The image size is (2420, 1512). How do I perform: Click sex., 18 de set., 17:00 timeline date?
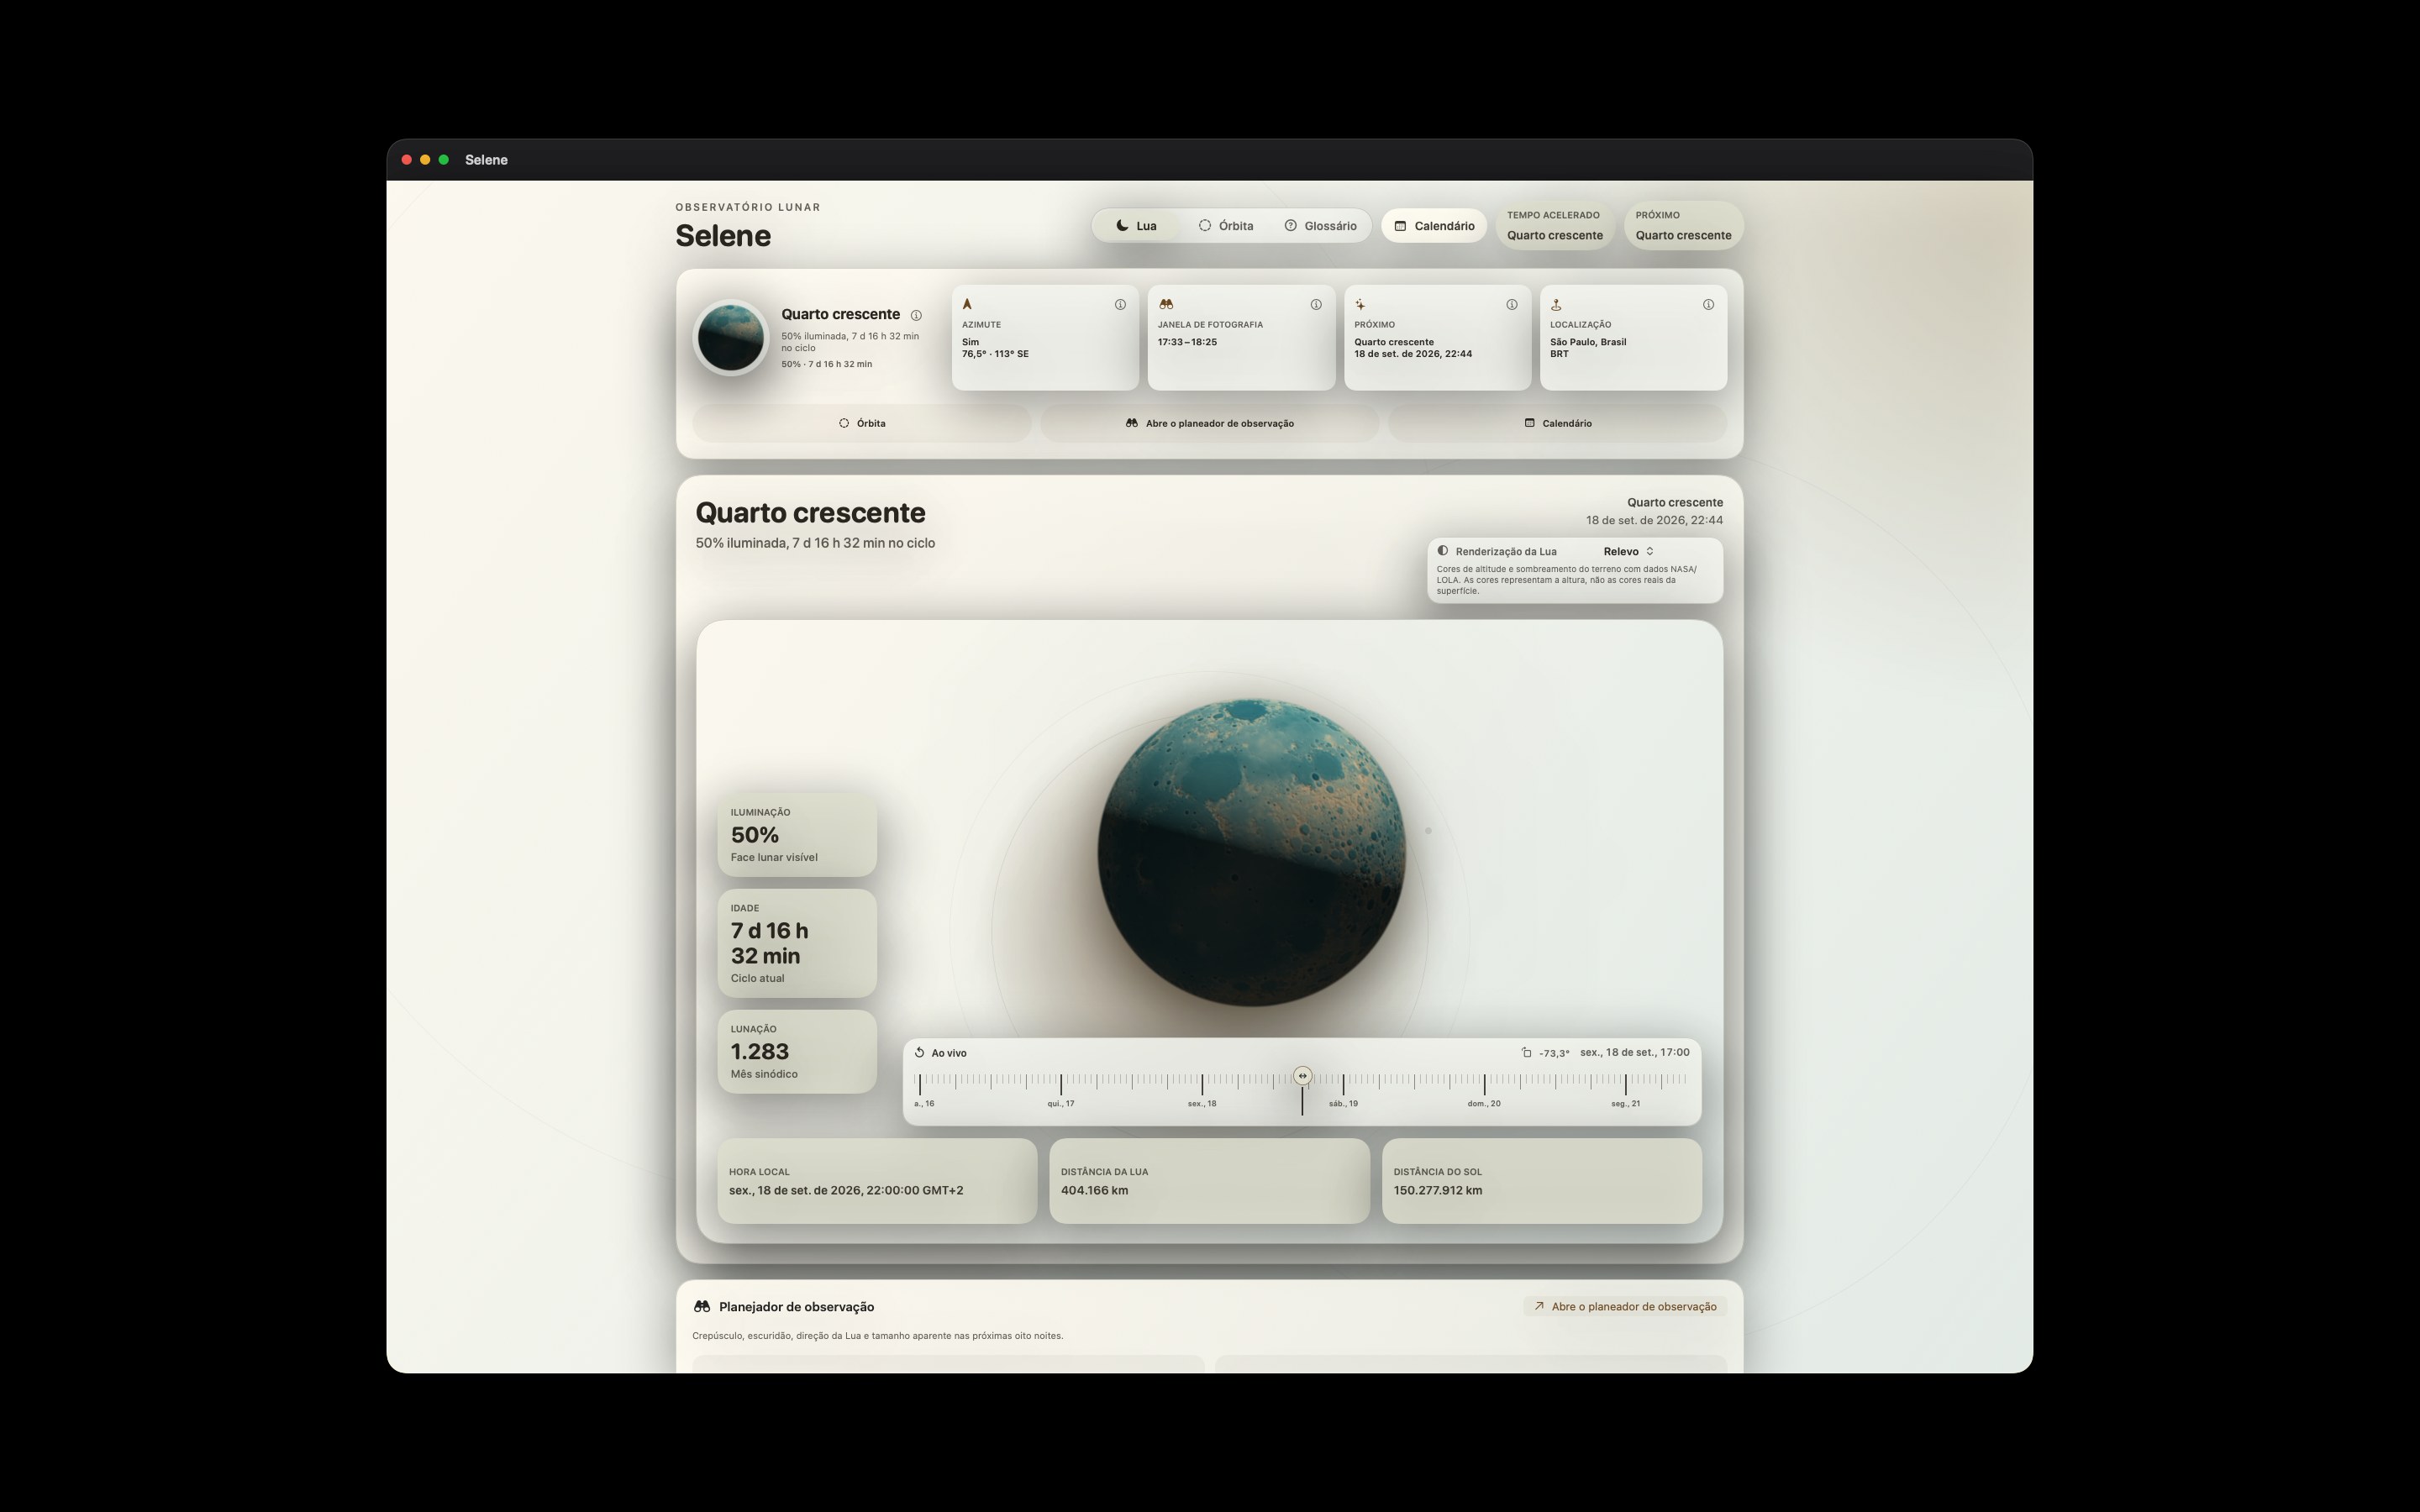coord(1635,1052)
